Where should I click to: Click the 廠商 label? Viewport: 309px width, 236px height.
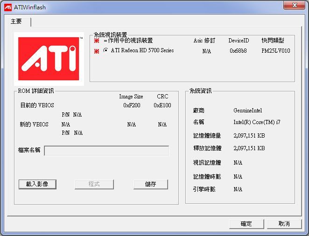point(199,111)
